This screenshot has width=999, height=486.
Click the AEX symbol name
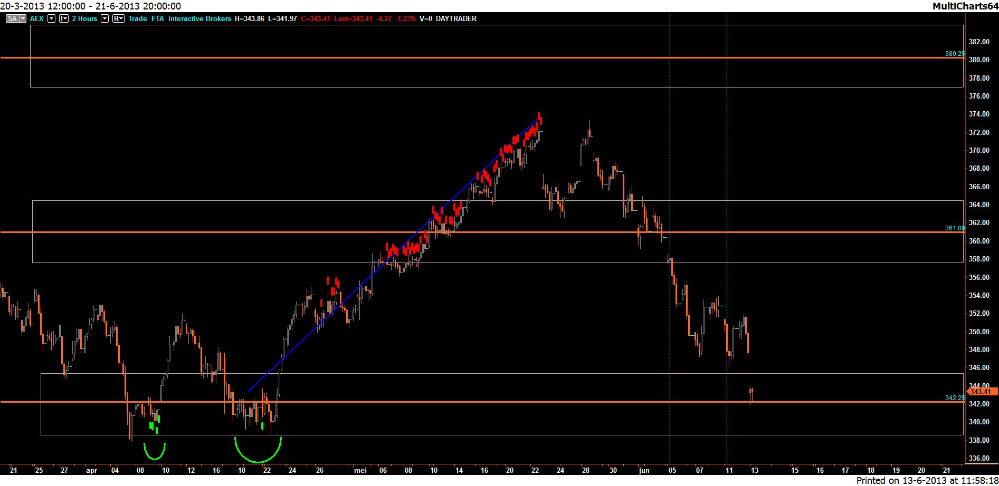(37, 18)
